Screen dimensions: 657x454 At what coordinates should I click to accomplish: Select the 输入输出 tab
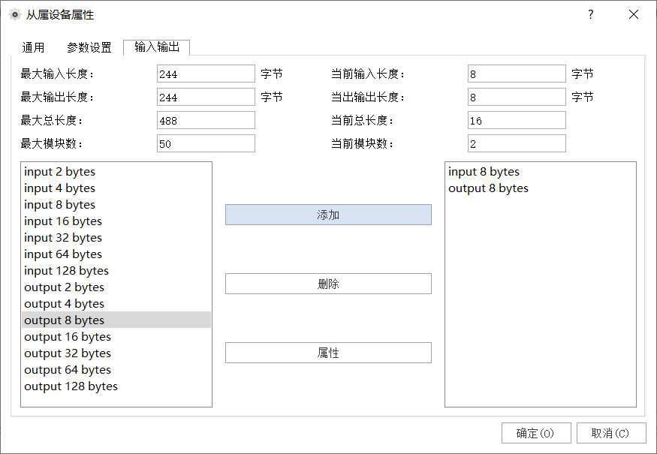tap(157, 47)
